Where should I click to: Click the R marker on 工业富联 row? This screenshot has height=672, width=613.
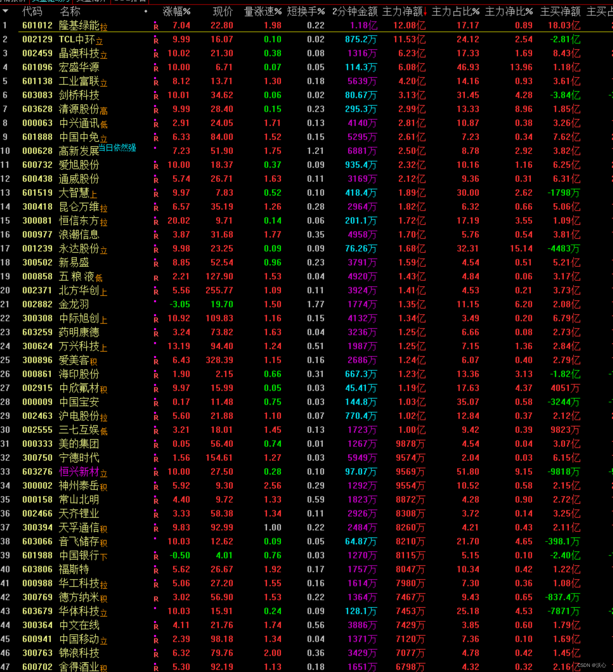coord(156,82)
